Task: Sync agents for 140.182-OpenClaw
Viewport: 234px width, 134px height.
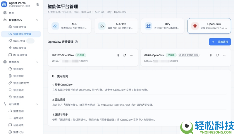Action: point(125,55)
